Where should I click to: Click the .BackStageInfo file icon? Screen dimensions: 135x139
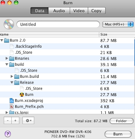(12, 46)
